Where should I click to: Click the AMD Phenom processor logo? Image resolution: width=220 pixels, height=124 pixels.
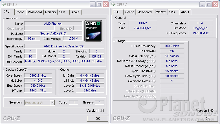click(93, 31)
